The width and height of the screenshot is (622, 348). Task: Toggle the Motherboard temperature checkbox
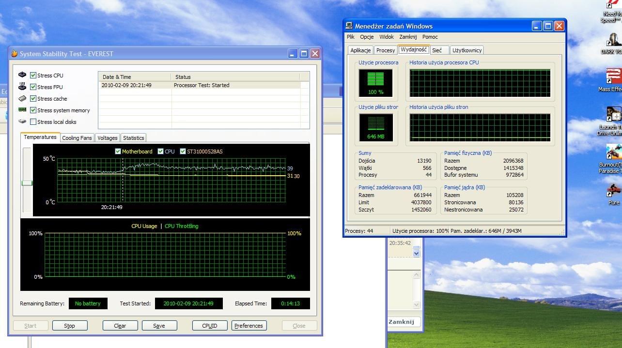tap(118, 151)
